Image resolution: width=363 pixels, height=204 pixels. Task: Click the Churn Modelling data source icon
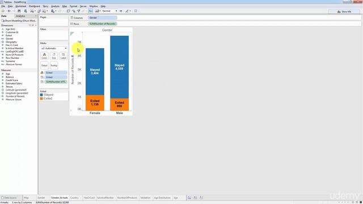click(x=3, y=20)
